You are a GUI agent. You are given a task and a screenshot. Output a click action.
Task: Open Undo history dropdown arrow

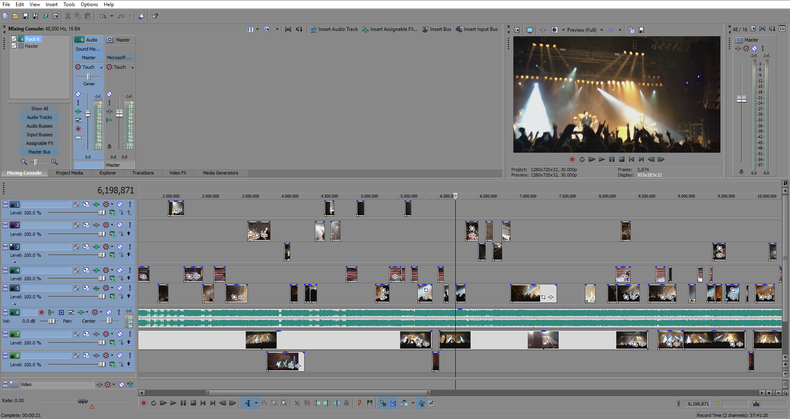[x=112, y=16]
